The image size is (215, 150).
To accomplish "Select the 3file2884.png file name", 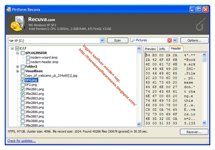I will [34, 103].
